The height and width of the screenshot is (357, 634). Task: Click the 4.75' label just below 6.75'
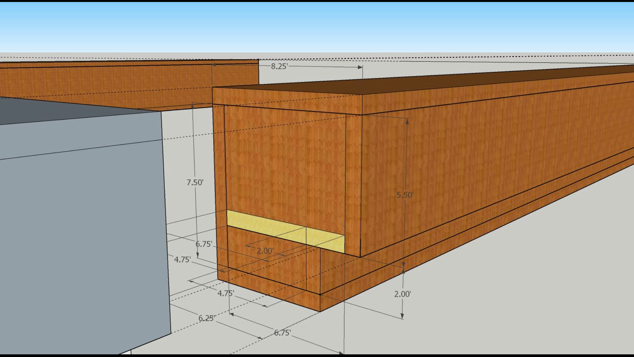click(x=182, y=260)
